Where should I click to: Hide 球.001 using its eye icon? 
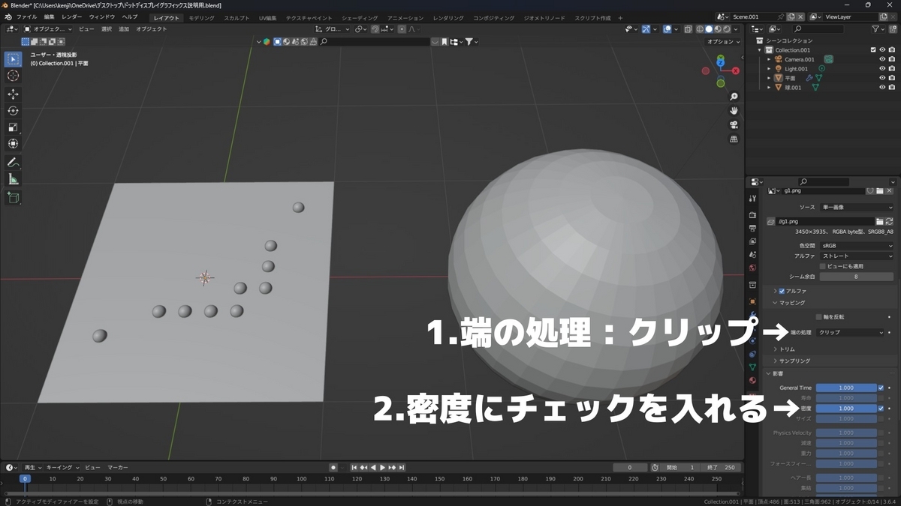click(x=882, y=86)
